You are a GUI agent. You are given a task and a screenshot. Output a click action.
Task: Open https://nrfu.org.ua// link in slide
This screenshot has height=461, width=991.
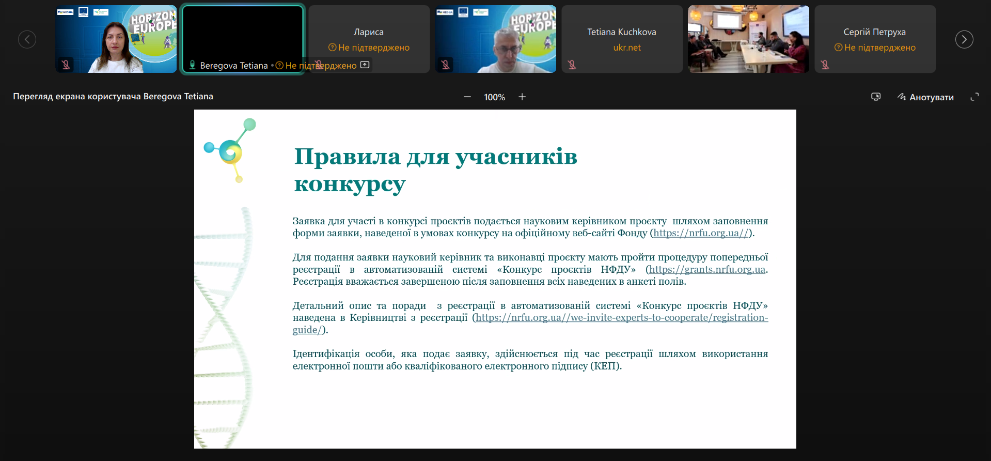coord(701,233)
